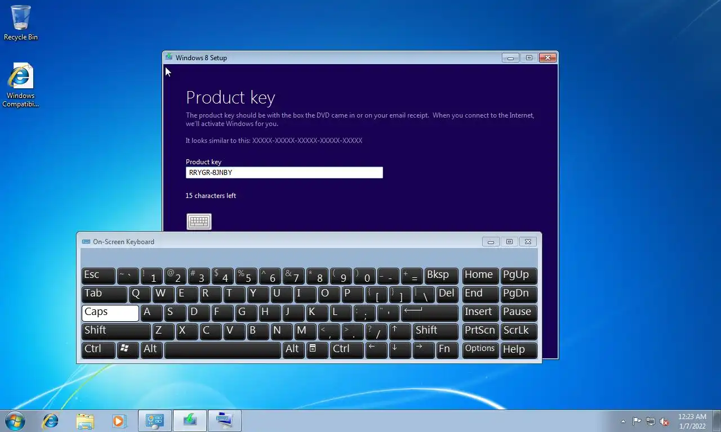This screenshot has height=432, width=721.
Task: Click the context menu key on keyboard
Action: [317, 350]
